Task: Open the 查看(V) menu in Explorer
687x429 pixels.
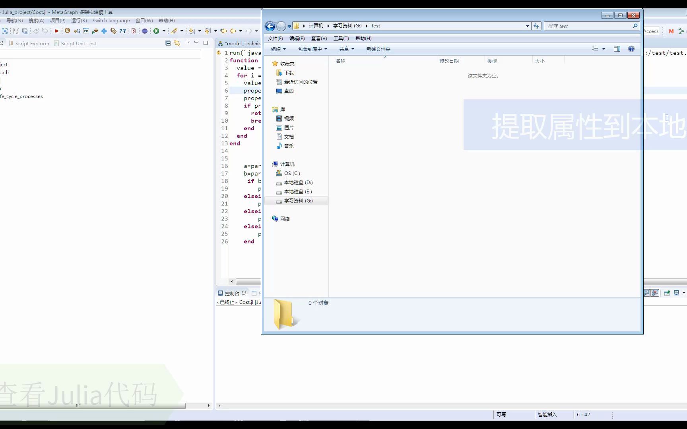Action: point(319,39)
